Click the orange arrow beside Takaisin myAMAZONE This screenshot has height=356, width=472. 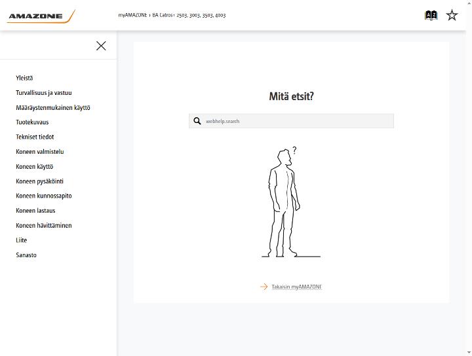[x=264, y=287]
